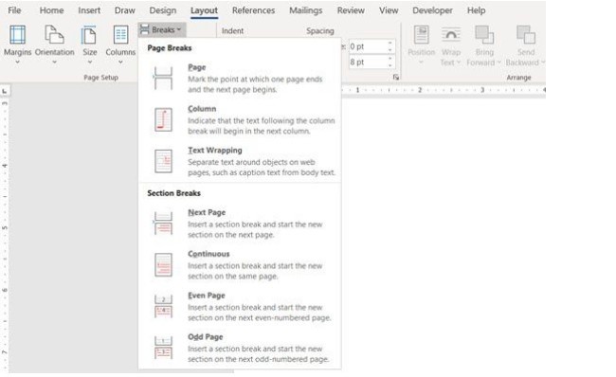Decrease the 0 pt spacing value
Image resolution: width=616 pixels, height=377 pixels.
[390, 50]
